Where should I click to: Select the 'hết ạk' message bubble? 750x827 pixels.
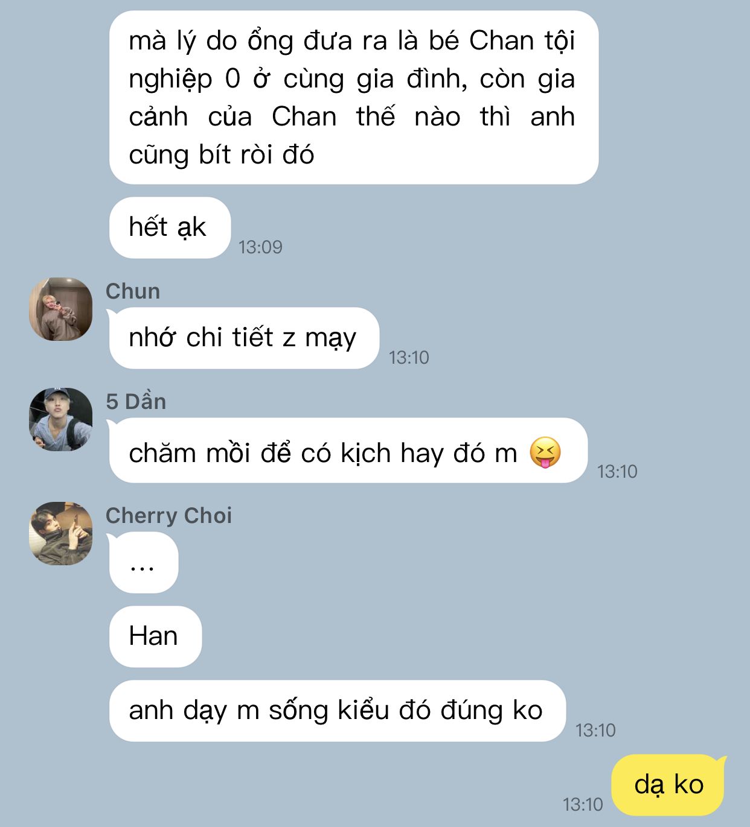170,227
